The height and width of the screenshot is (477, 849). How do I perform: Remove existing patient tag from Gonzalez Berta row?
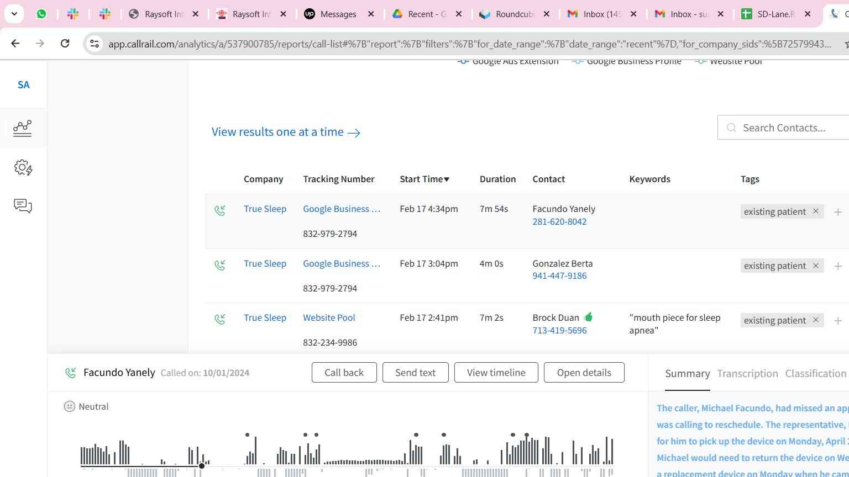click(x=815, y=266)
